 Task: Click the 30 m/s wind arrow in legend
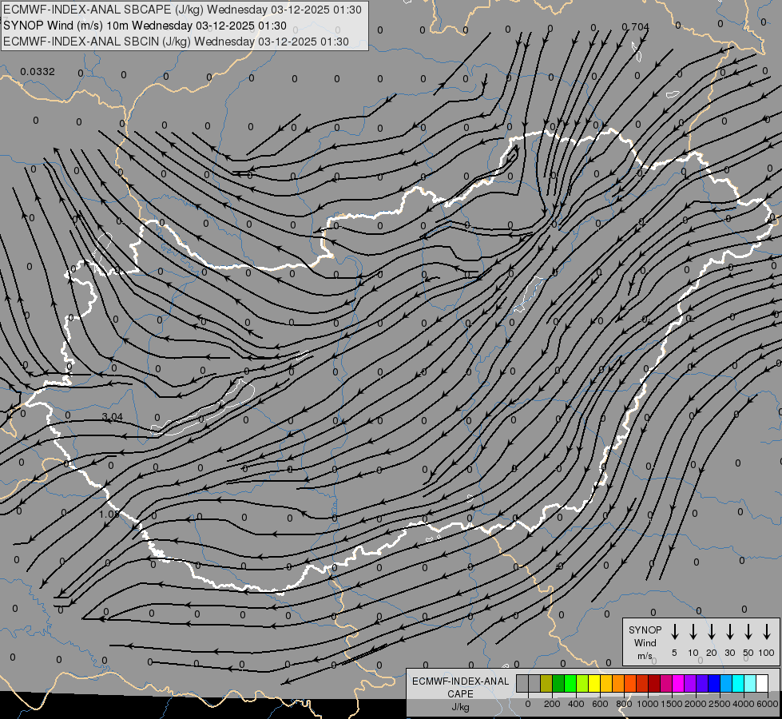tap(729, 632)
